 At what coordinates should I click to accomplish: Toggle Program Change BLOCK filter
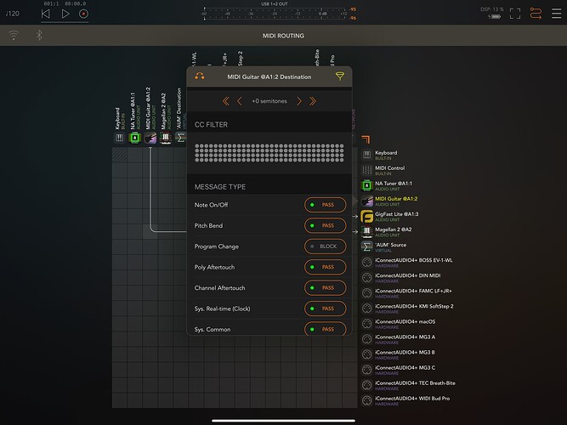(325, 246)
